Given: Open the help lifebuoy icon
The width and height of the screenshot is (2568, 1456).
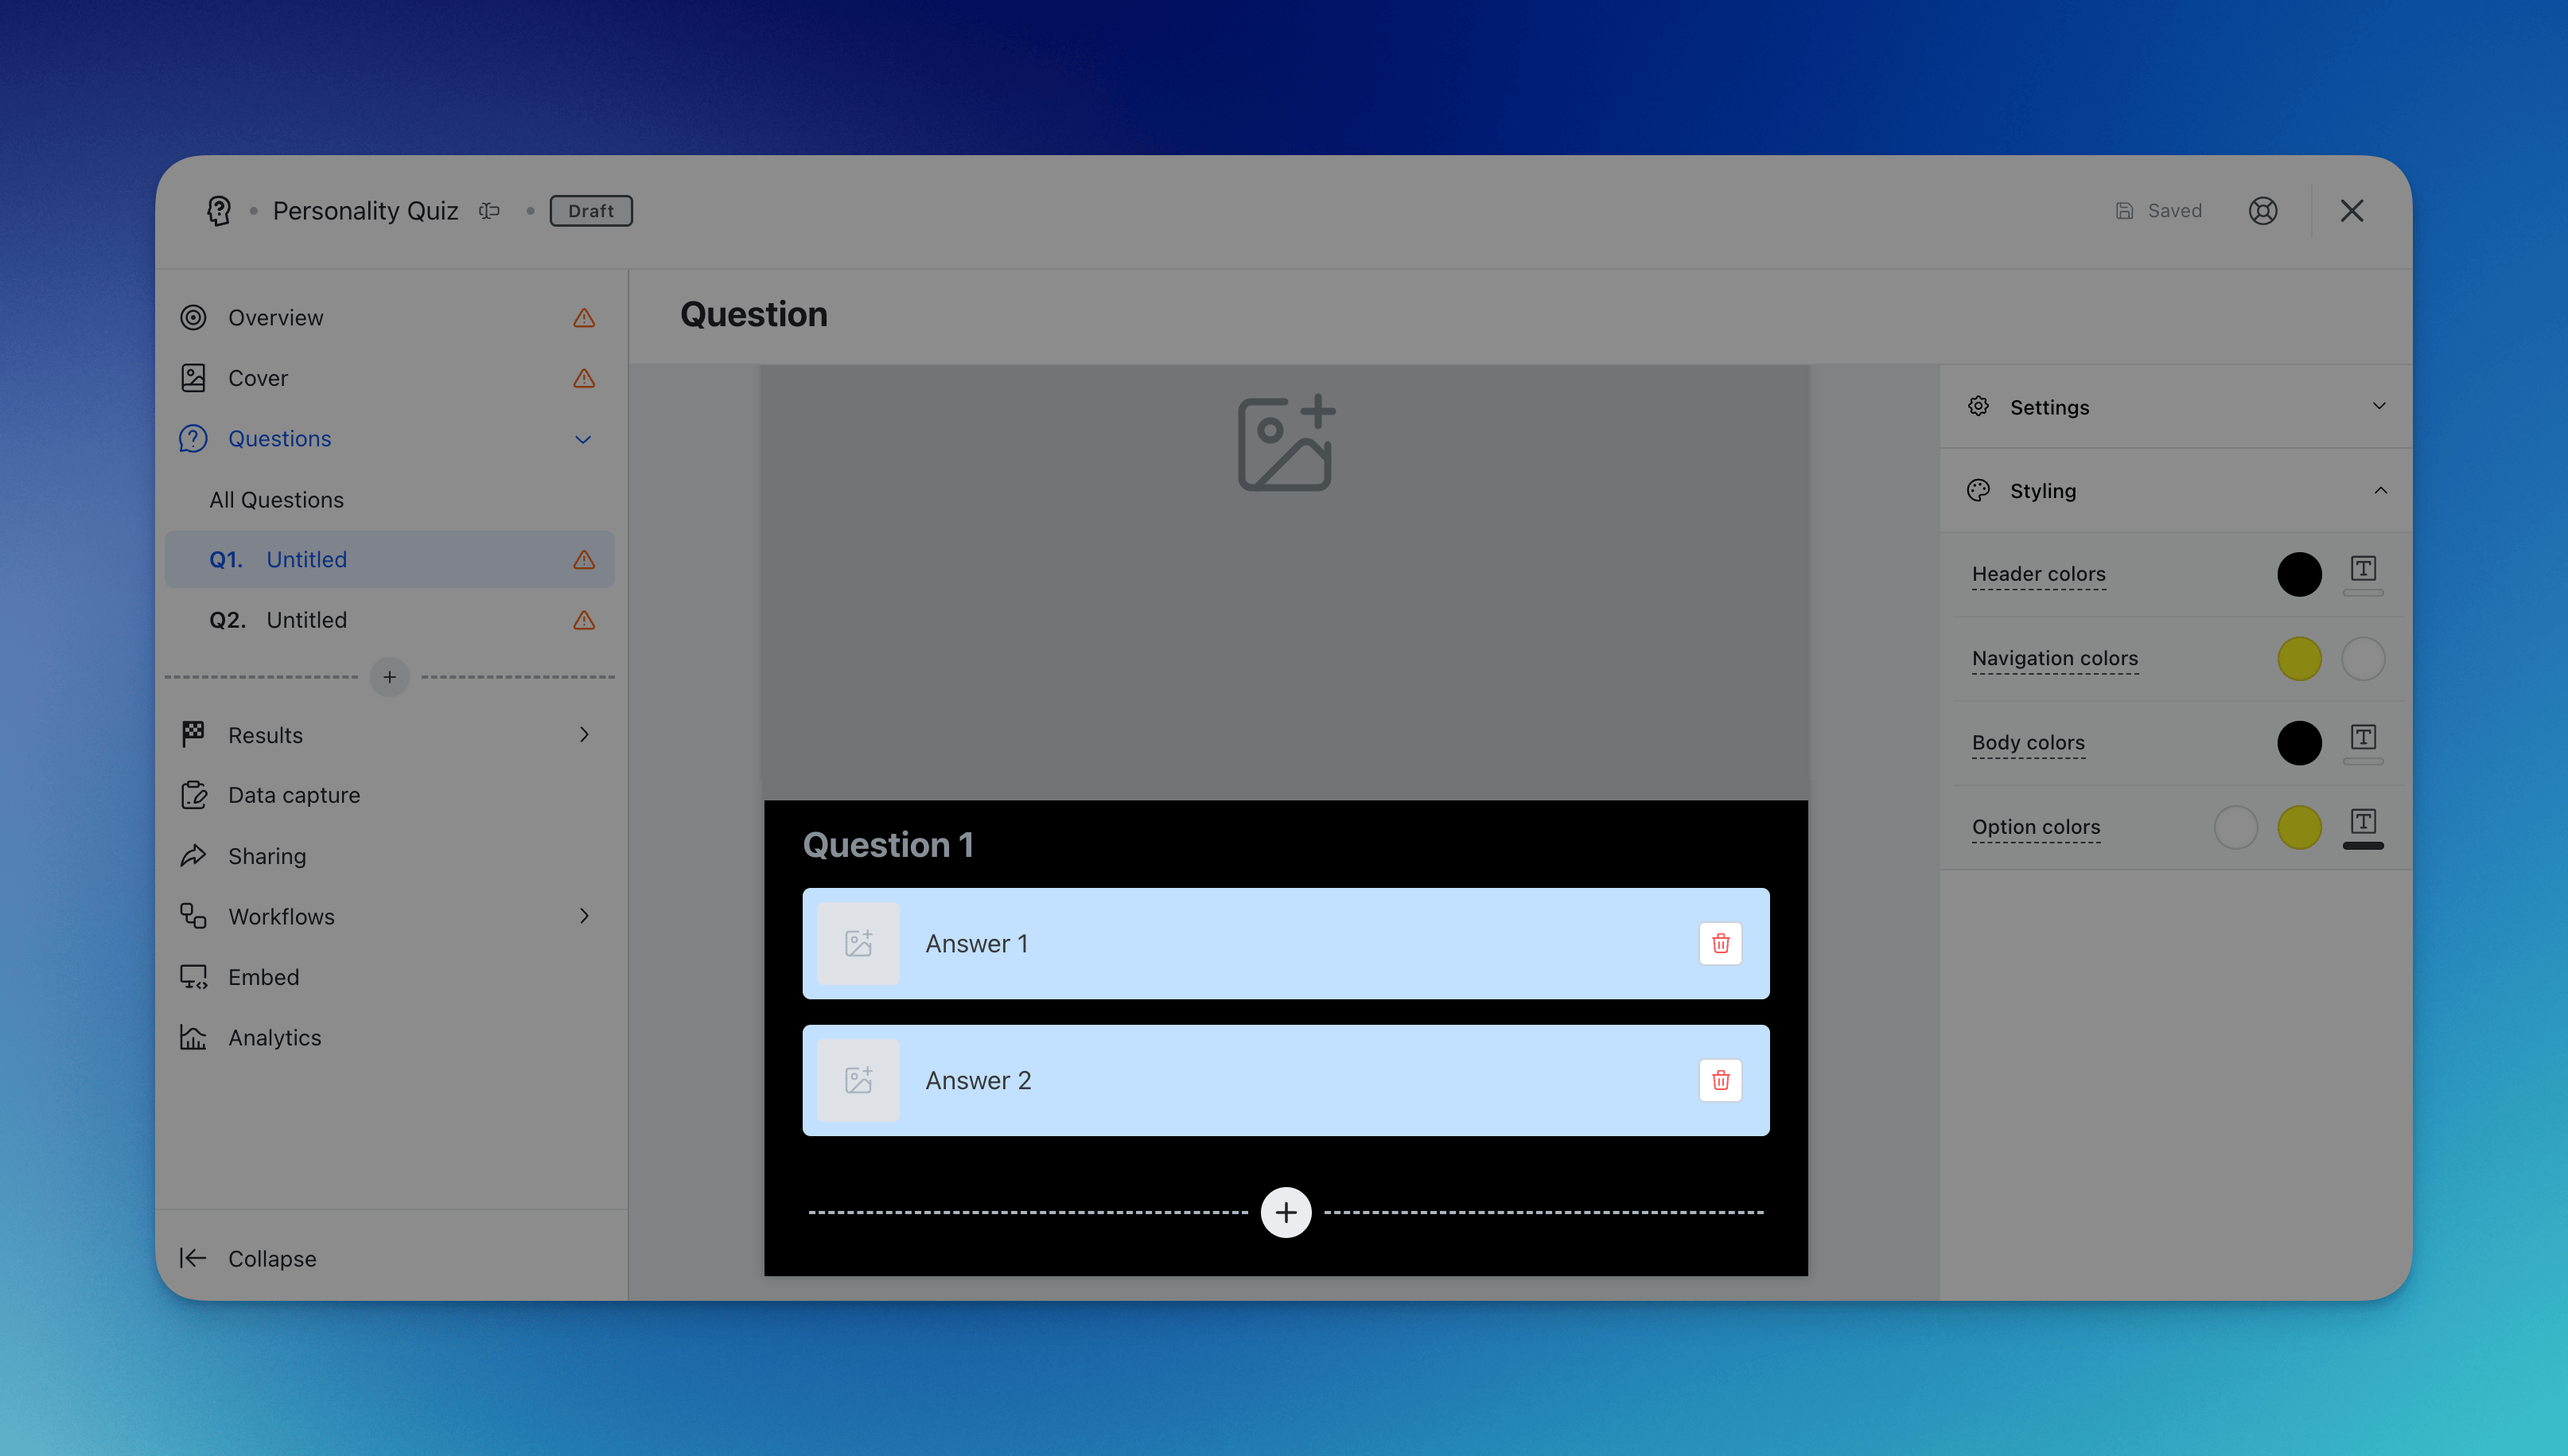Looking at the screenshot, I should pos(2263,211).
